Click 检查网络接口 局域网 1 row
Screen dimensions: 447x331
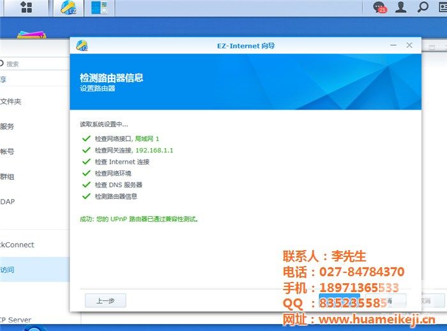point(120,138)
